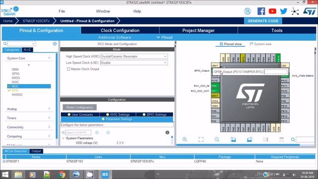
Task: Click the split view pinout toolbar icon
Action: (265, 139)
